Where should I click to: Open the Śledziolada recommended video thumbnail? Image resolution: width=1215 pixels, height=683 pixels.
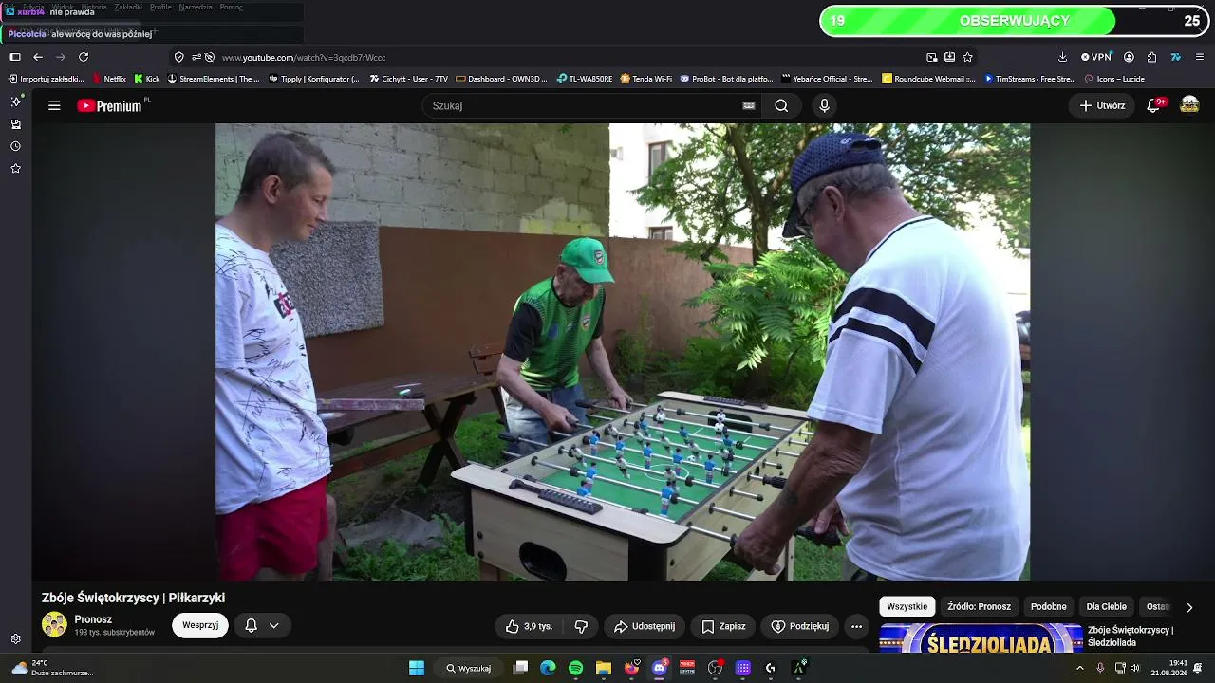981,638
